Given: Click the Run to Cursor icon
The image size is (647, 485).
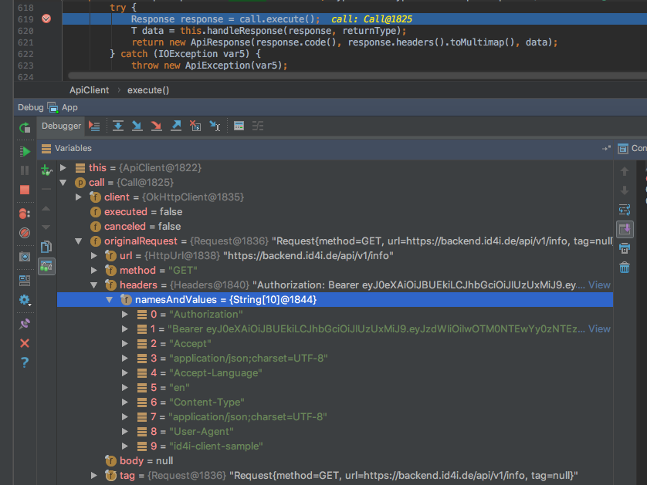Looking at the screenshot, I should click(x=215, y=126).
